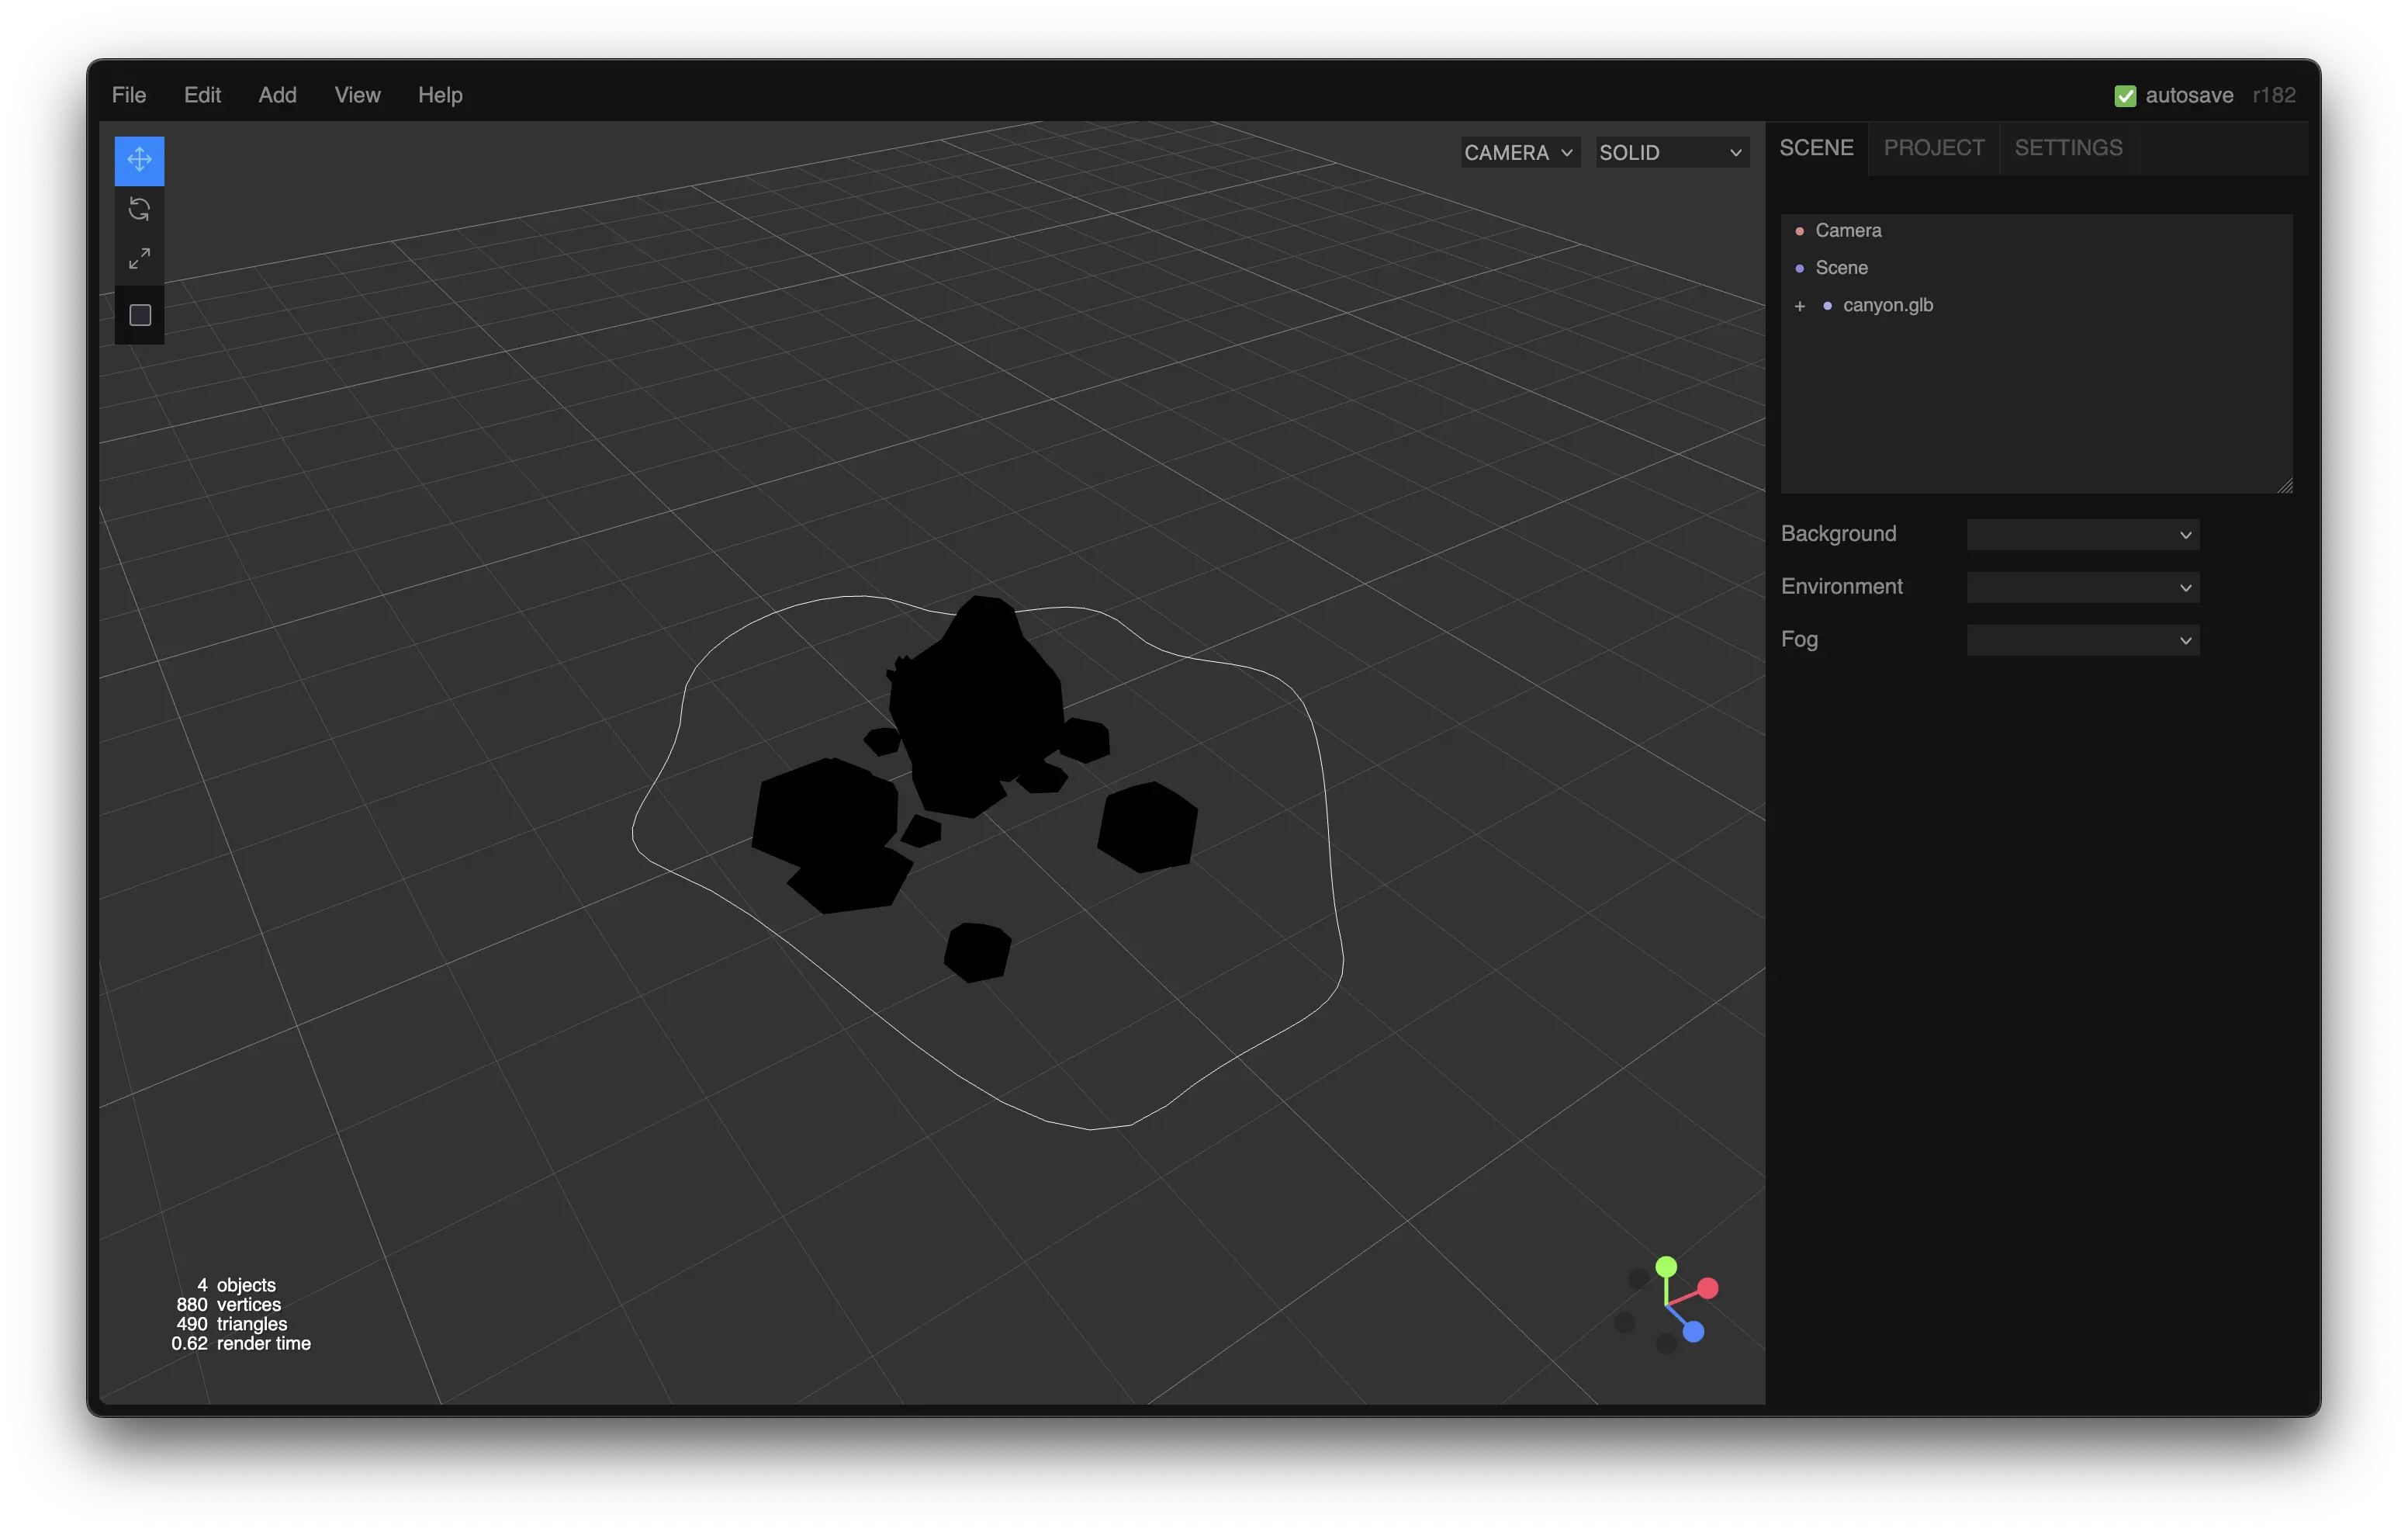Open the Environment dropdown

coord(2082,587)
